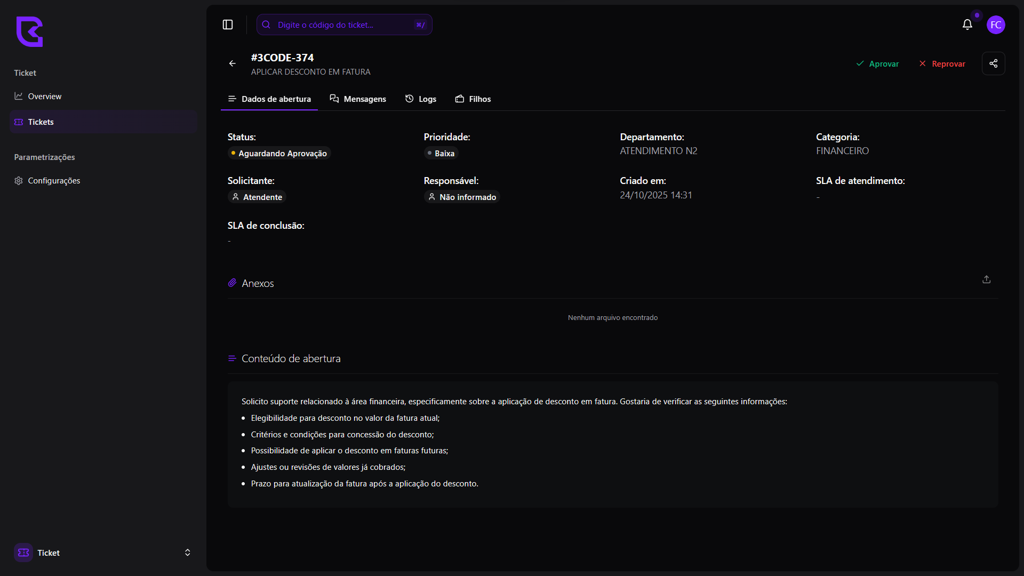The height and width of the screenshot is (576, 1024).
Task: Approve the ticket with Aprovar
Action: pyautogui.click(x=877, y=64)
